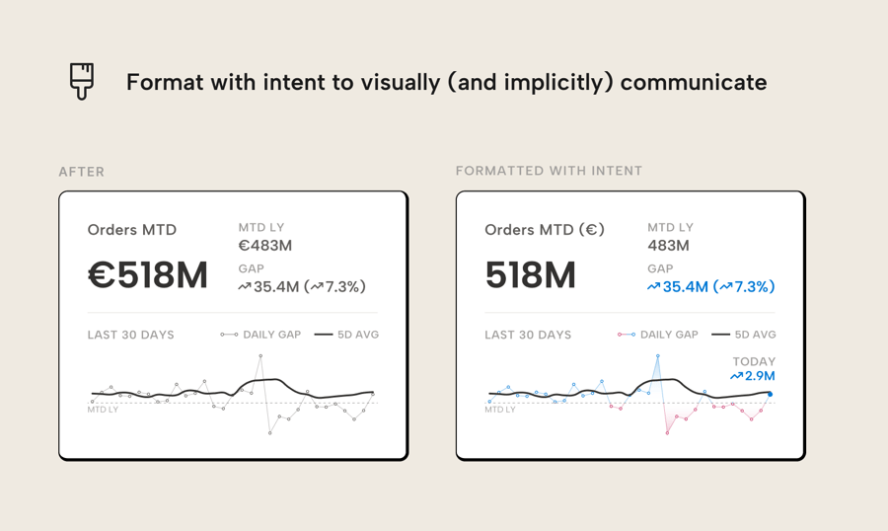Click the €518M headline value
Screen dimensions: 888x531
pyautogui.click(x=148, y=276)
